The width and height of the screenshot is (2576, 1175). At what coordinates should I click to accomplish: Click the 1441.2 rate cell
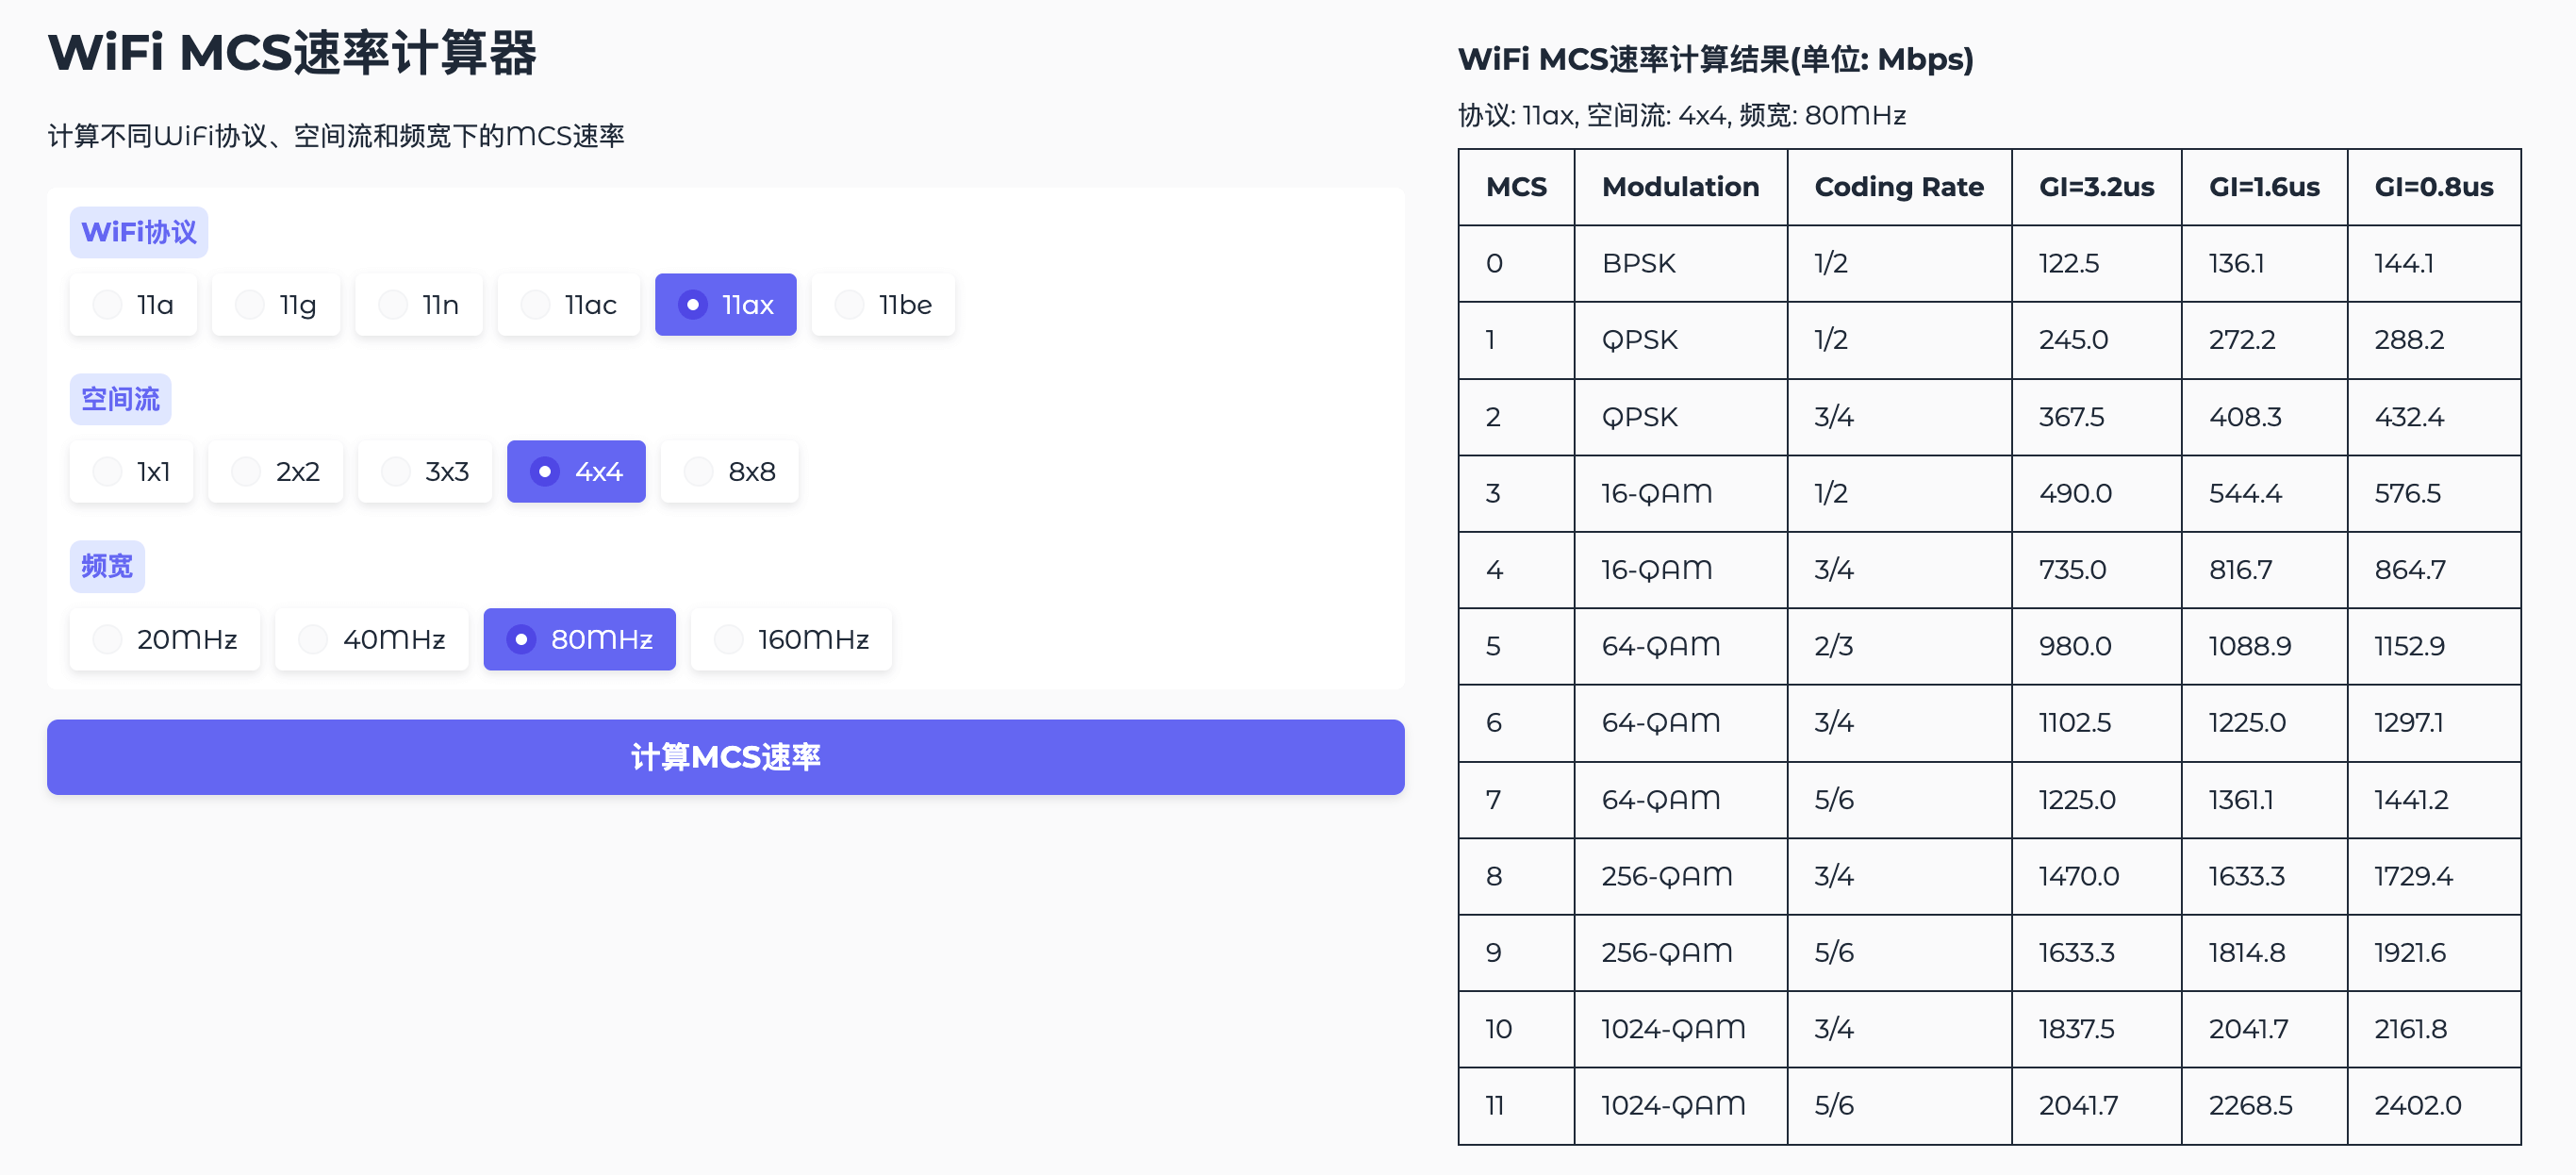coord(2435,800)
